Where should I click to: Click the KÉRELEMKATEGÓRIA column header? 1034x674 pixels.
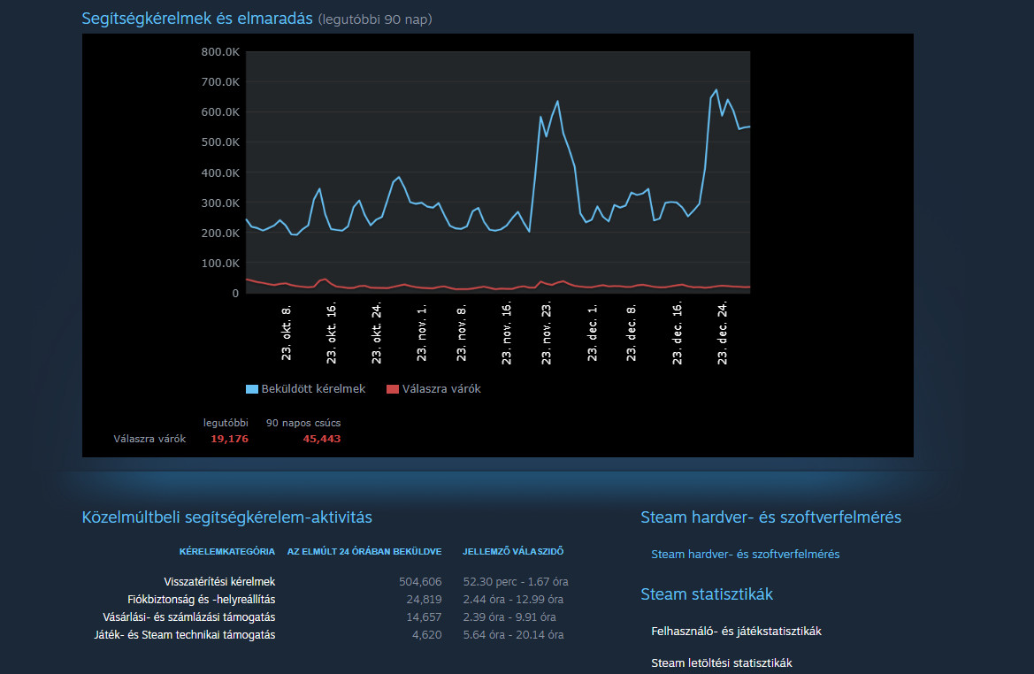point(226,552)
